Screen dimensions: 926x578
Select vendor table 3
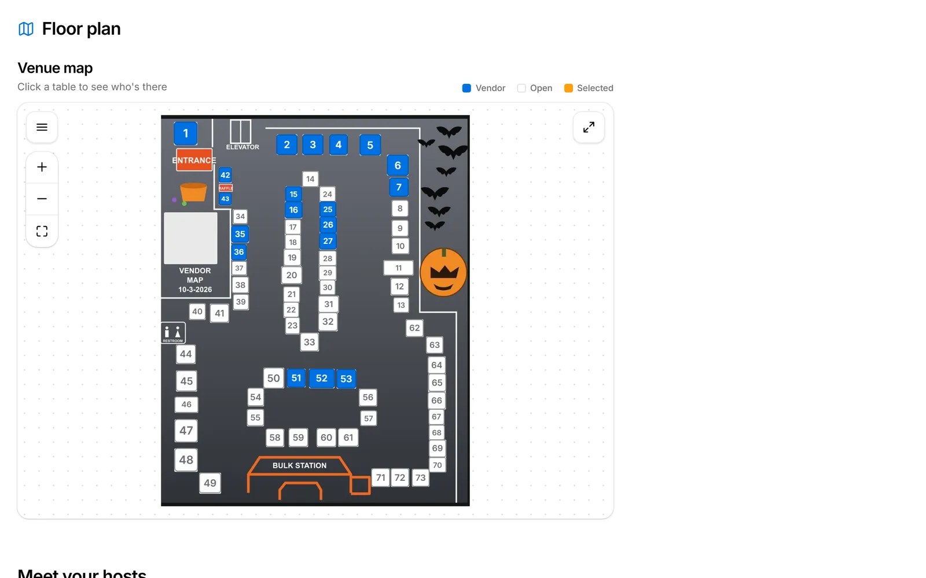point(313,144)
